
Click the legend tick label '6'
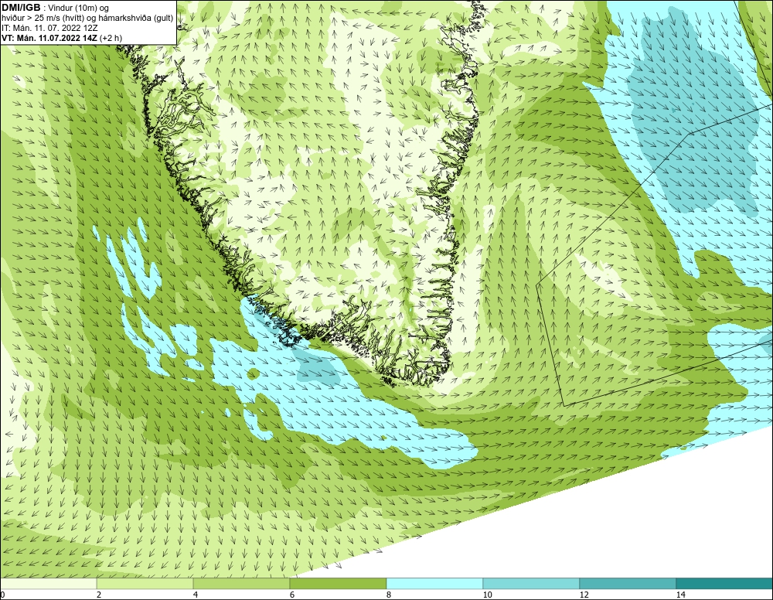[x=292, y=595]
